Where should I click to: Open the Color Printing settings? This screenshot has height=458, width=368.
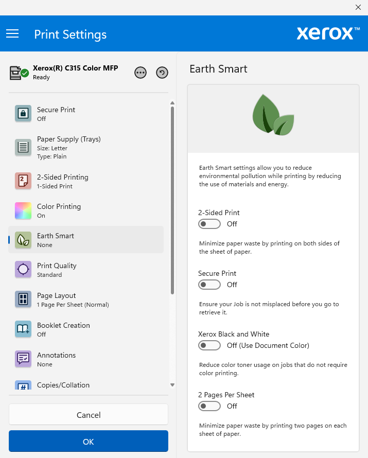[86, 210]
